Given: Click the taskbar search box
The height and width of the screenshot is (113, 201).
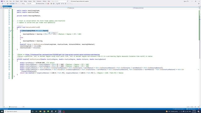Looking at the screenshot, I should pyautogui.click(x=17, y=111).
